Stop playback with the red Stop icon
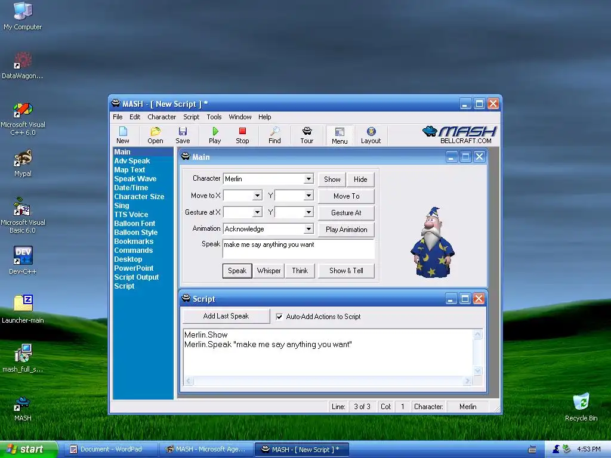Screen dimensions: 611x458 pyautogui.click(x=242, y=135)
